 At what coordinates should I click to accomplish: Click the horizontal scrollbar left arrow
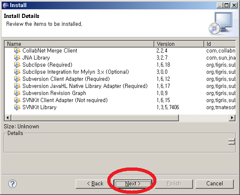coord(7,118)
